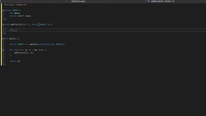
Task: Click 'sizeof(struct NODE)' expression
Action: click(51, 44)
